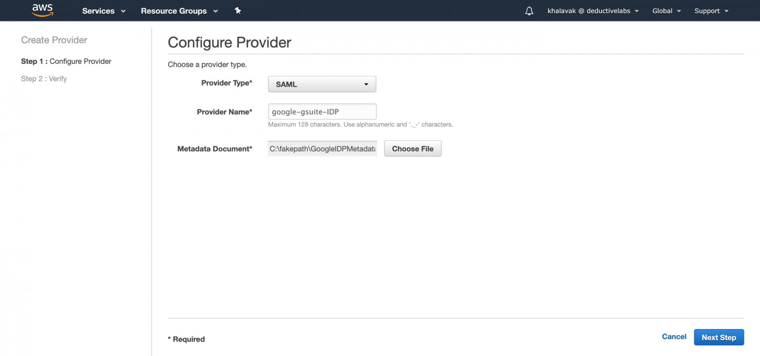Click the Cancel link
The height and width of the screenshot is (356, 760).
[x=674, y=337]
